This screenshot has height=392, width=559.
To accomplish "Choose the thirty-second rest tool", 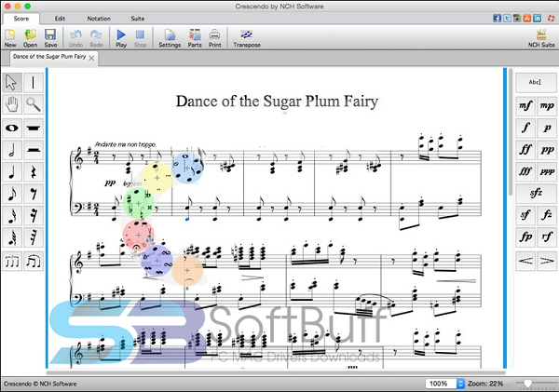I will pyautogui.click(x=34, y=237).
